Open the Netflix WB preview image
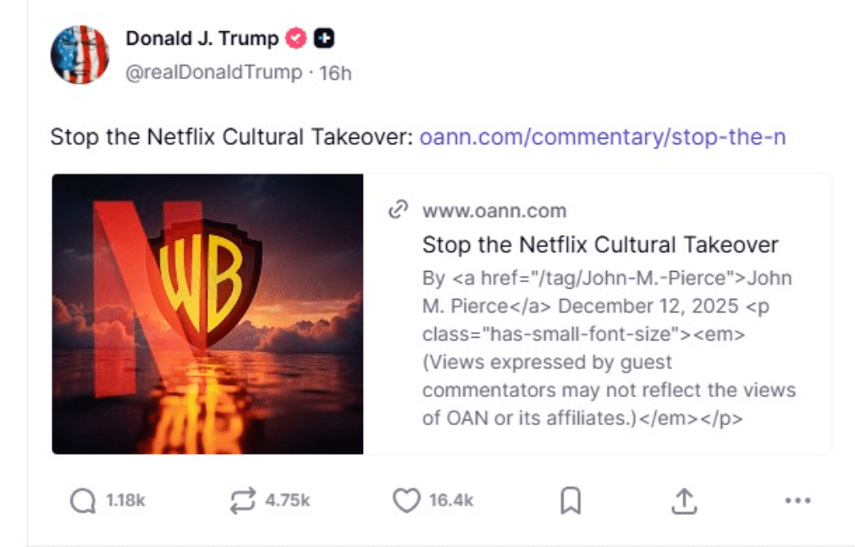 point(207,314)
